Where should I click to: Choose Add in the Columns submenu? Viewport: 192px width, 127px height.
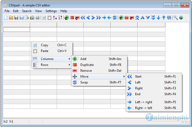[x=99, y=59]
